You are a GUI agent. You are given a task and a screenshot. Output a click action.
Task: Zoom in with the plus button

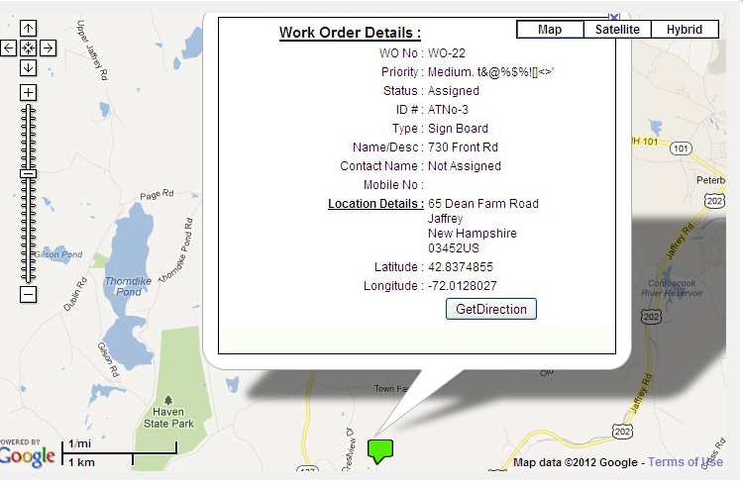click(28, 92)
